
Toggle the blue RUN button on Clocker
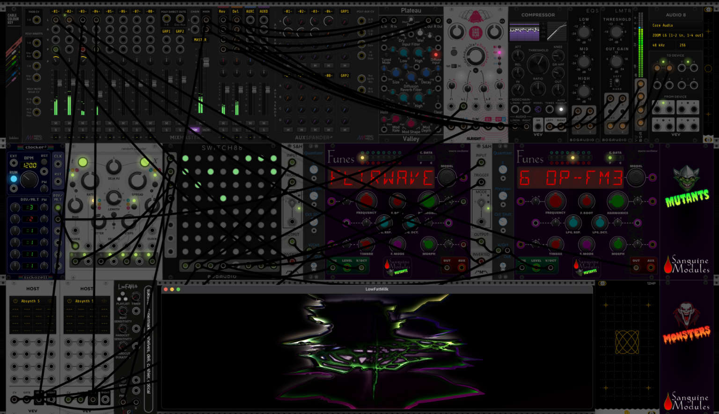pos(14,179)
